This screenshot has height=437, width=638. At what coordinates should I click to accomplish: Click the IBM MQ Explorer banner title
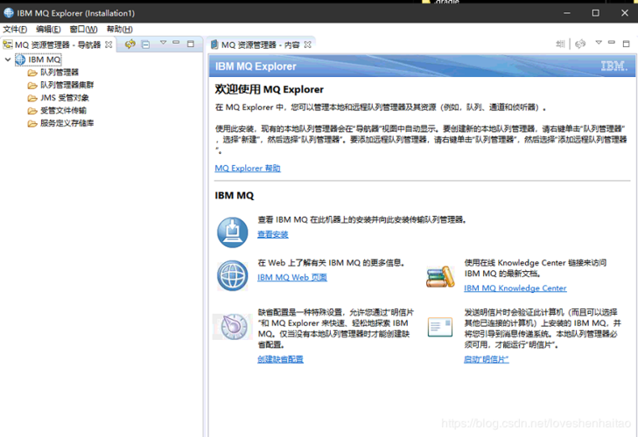256,66
